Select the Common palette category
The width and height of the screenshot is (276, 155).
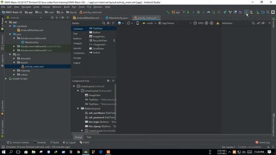pos(78,29)
